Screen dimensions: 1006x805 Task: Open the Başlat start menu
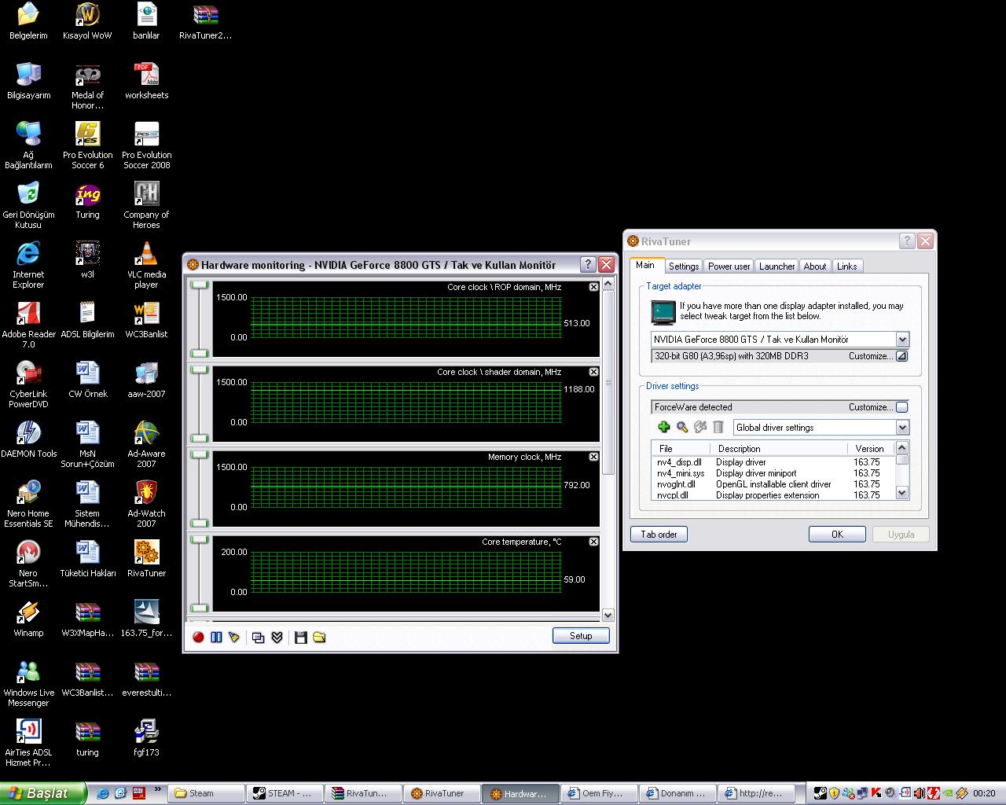tap(43, 793)
